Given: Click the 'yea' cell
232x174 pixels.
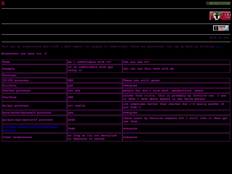Looking at the screenshot, I should 95,113.
